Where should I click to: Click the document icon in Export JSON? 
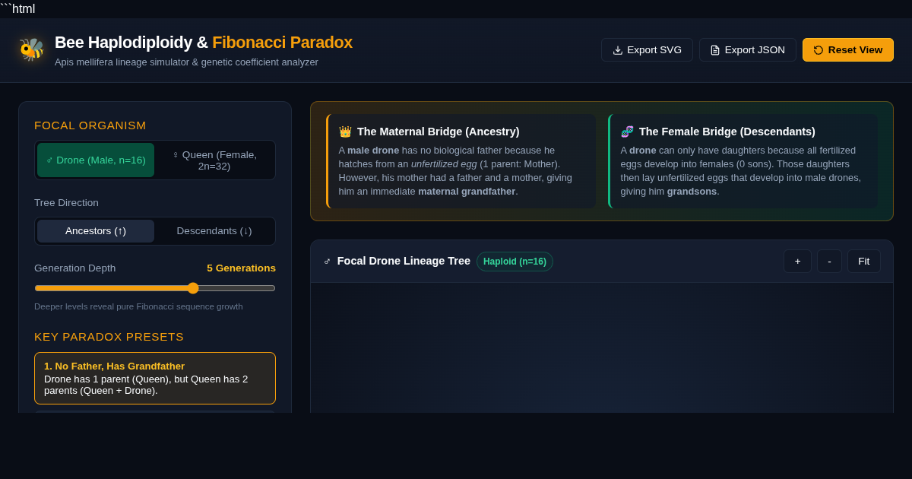(715, 50)
